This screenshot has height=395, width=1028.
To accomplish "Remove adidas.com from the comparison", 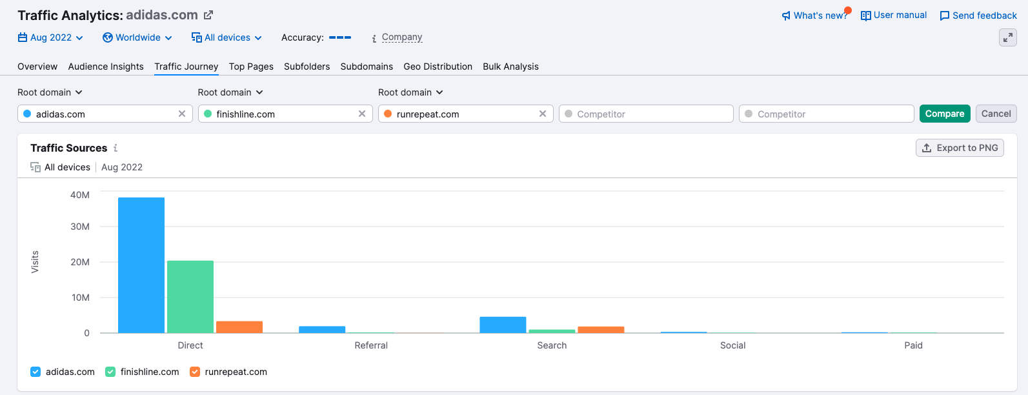I will click(x=182, y=114).
